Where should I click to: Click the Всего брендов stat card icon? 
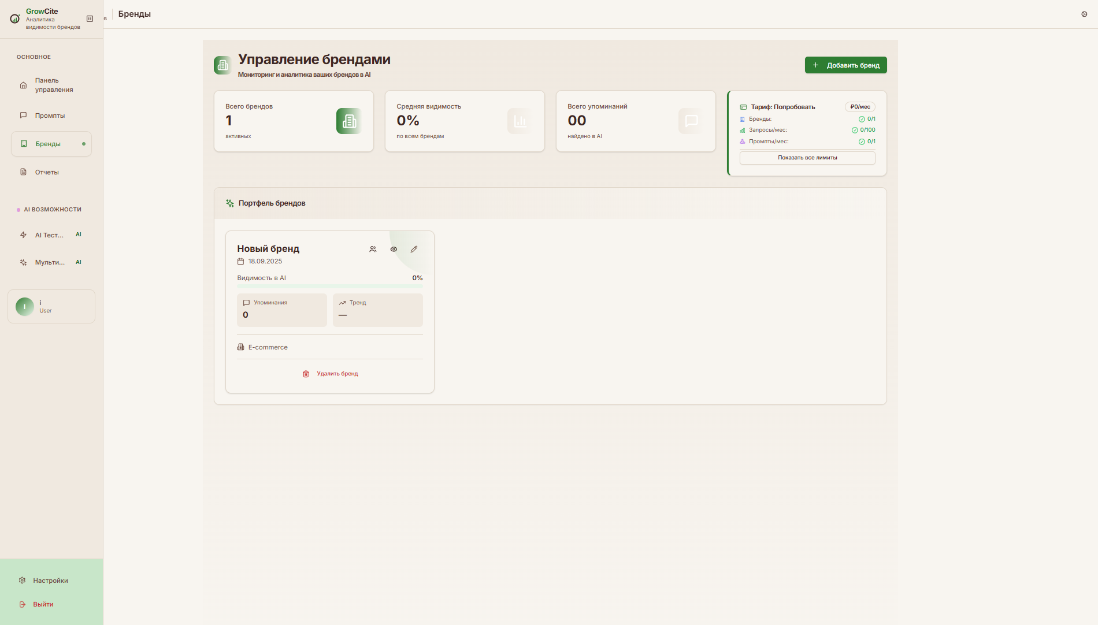[349, 121]
